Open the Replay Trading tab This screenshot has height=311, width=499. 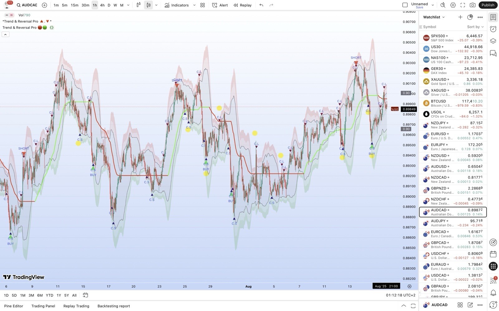[76, 306]
